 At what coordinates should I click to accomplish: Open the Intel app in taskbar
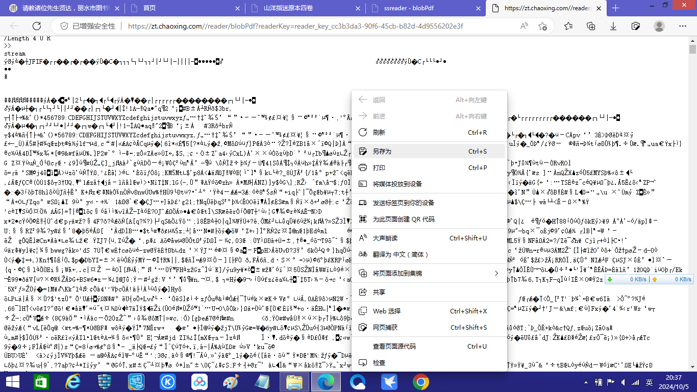pyautogui.click(x=136, y=381)
